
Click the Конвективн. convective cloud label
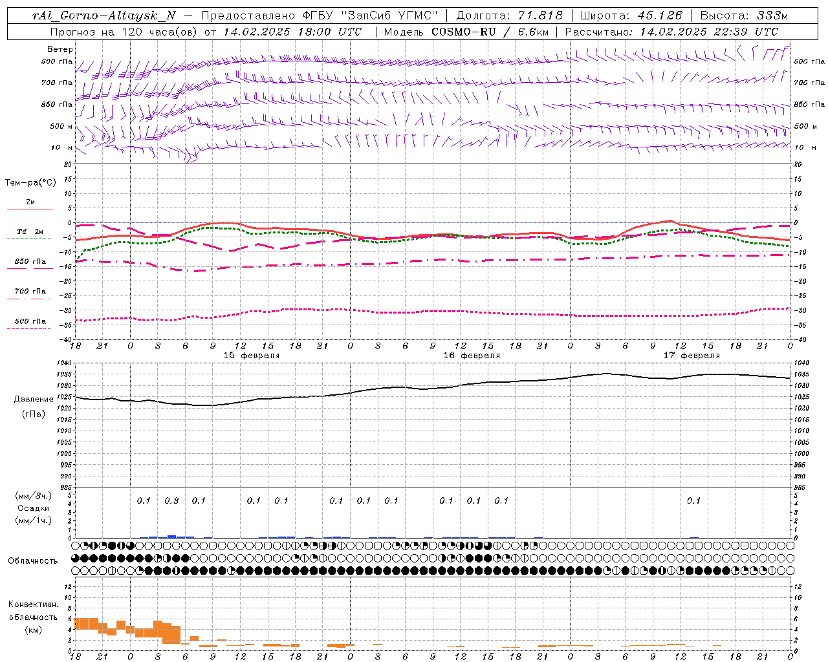33,604
